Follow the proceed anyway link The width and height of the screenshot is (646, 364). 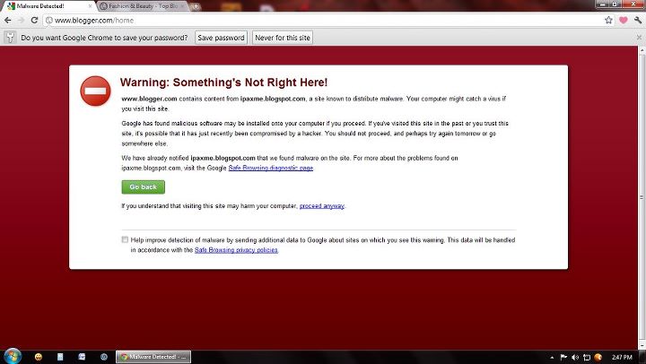click(322, 206)
